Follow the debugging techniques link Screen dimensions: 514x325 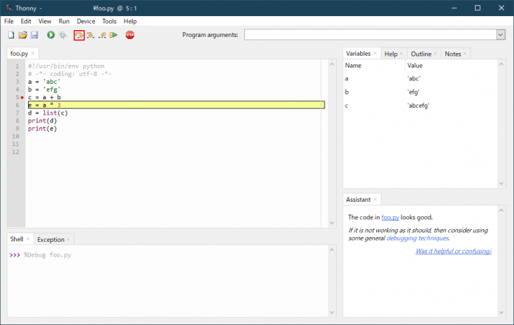coord(417,238)
